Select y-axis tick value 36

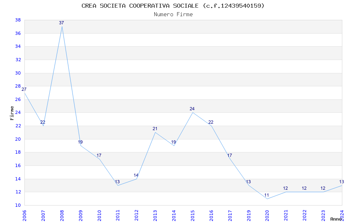(18, 33)
